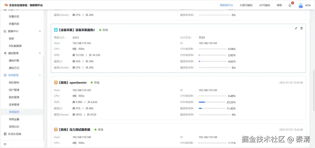The image size is (315, 148).
Task: Click the 压力测试服务器 card icon
Action: [x=56, y=130]
